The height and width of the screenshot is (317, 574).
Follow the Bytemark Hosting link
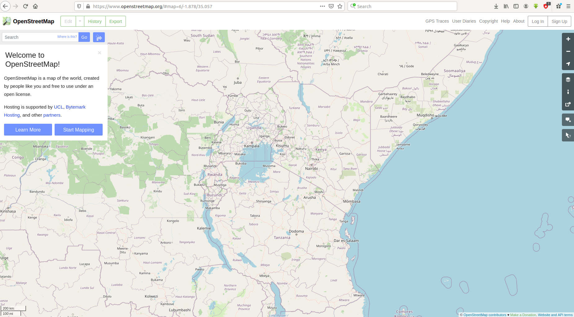[x=75, y=107]
